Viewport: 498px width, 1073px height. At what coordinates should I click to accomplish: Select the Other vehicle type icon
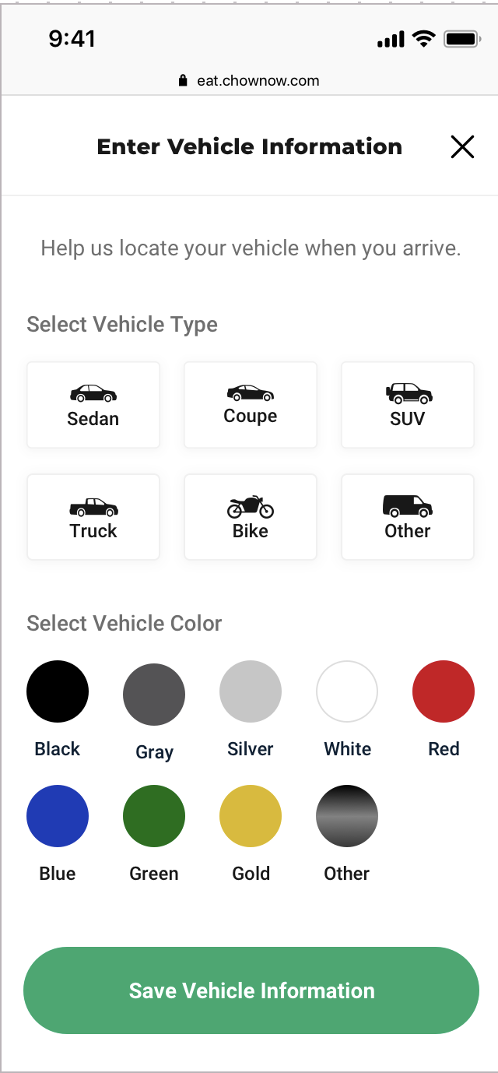pyautogui.click(x=407, y=516)
